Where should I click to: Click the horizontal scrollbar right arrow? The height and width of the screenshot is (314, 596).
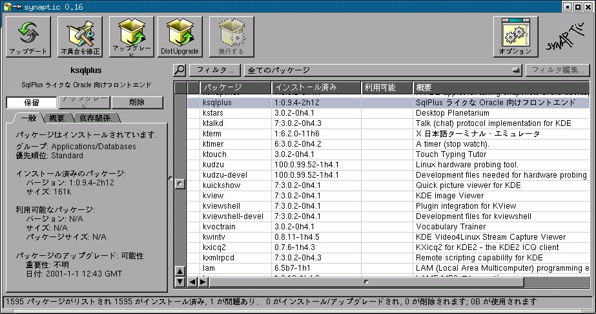(203, 282)
